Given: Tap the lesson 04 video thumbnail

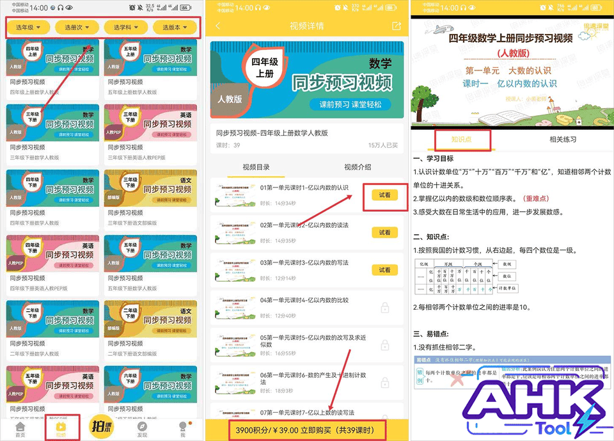Looking at the screenshot, I should coord(235,308).
